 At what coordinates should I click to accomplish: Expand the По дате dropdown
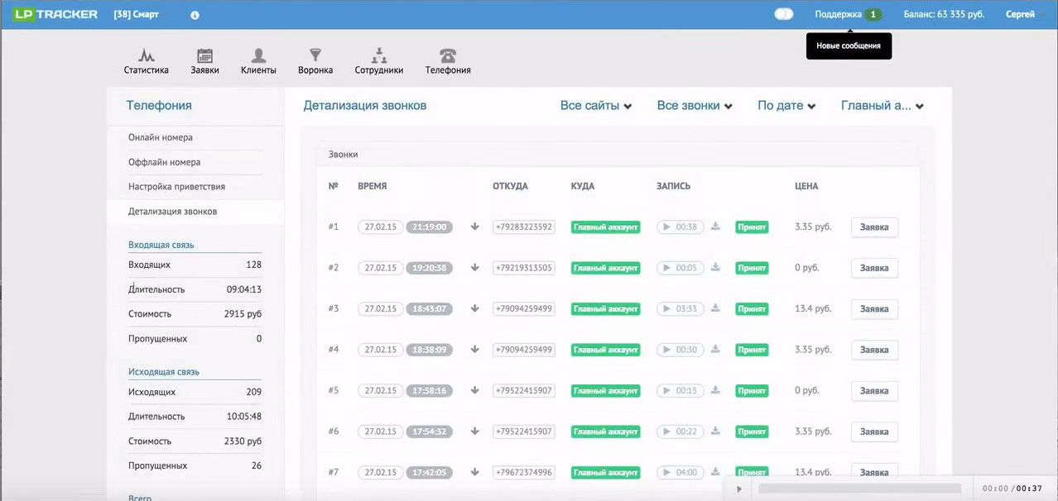tap(786, 106)
